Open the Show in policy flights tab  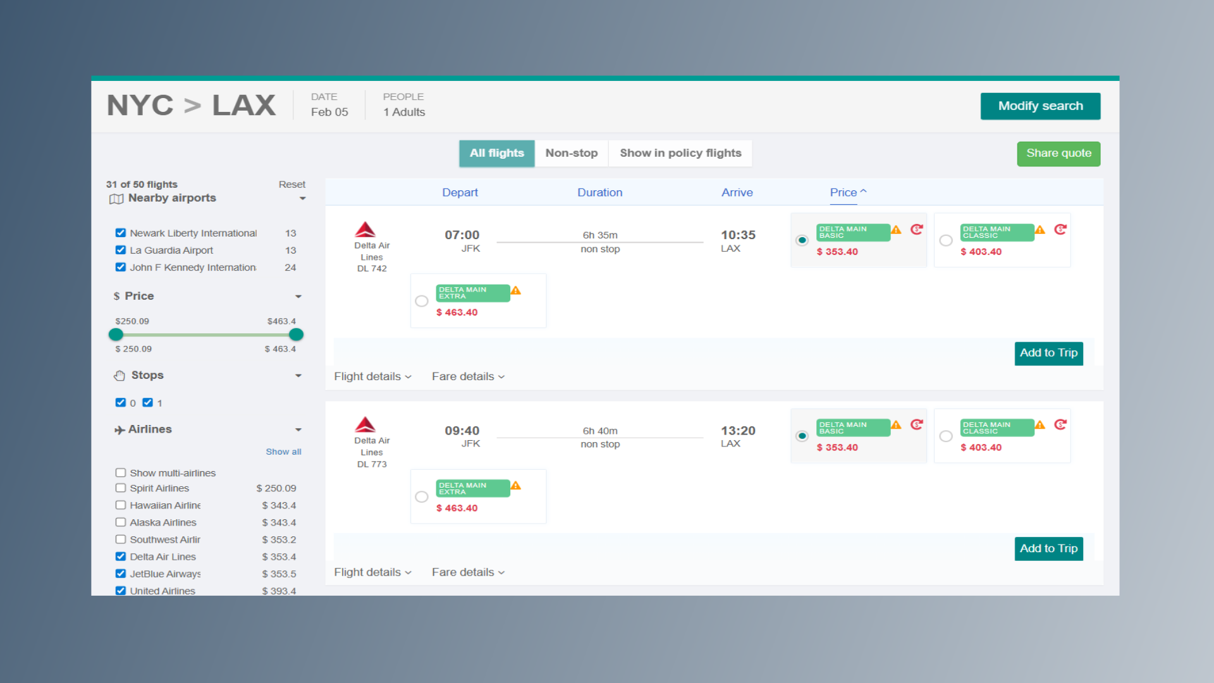pyautogui.click(x=680, y=153)
